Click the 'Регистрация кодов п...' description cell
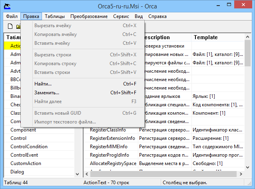 coord(165,155)
